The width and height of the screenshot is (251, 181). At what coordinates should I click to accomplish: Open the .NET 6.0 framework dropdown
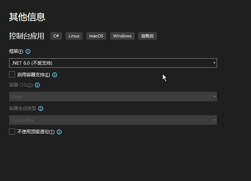(x=113, y=63)
